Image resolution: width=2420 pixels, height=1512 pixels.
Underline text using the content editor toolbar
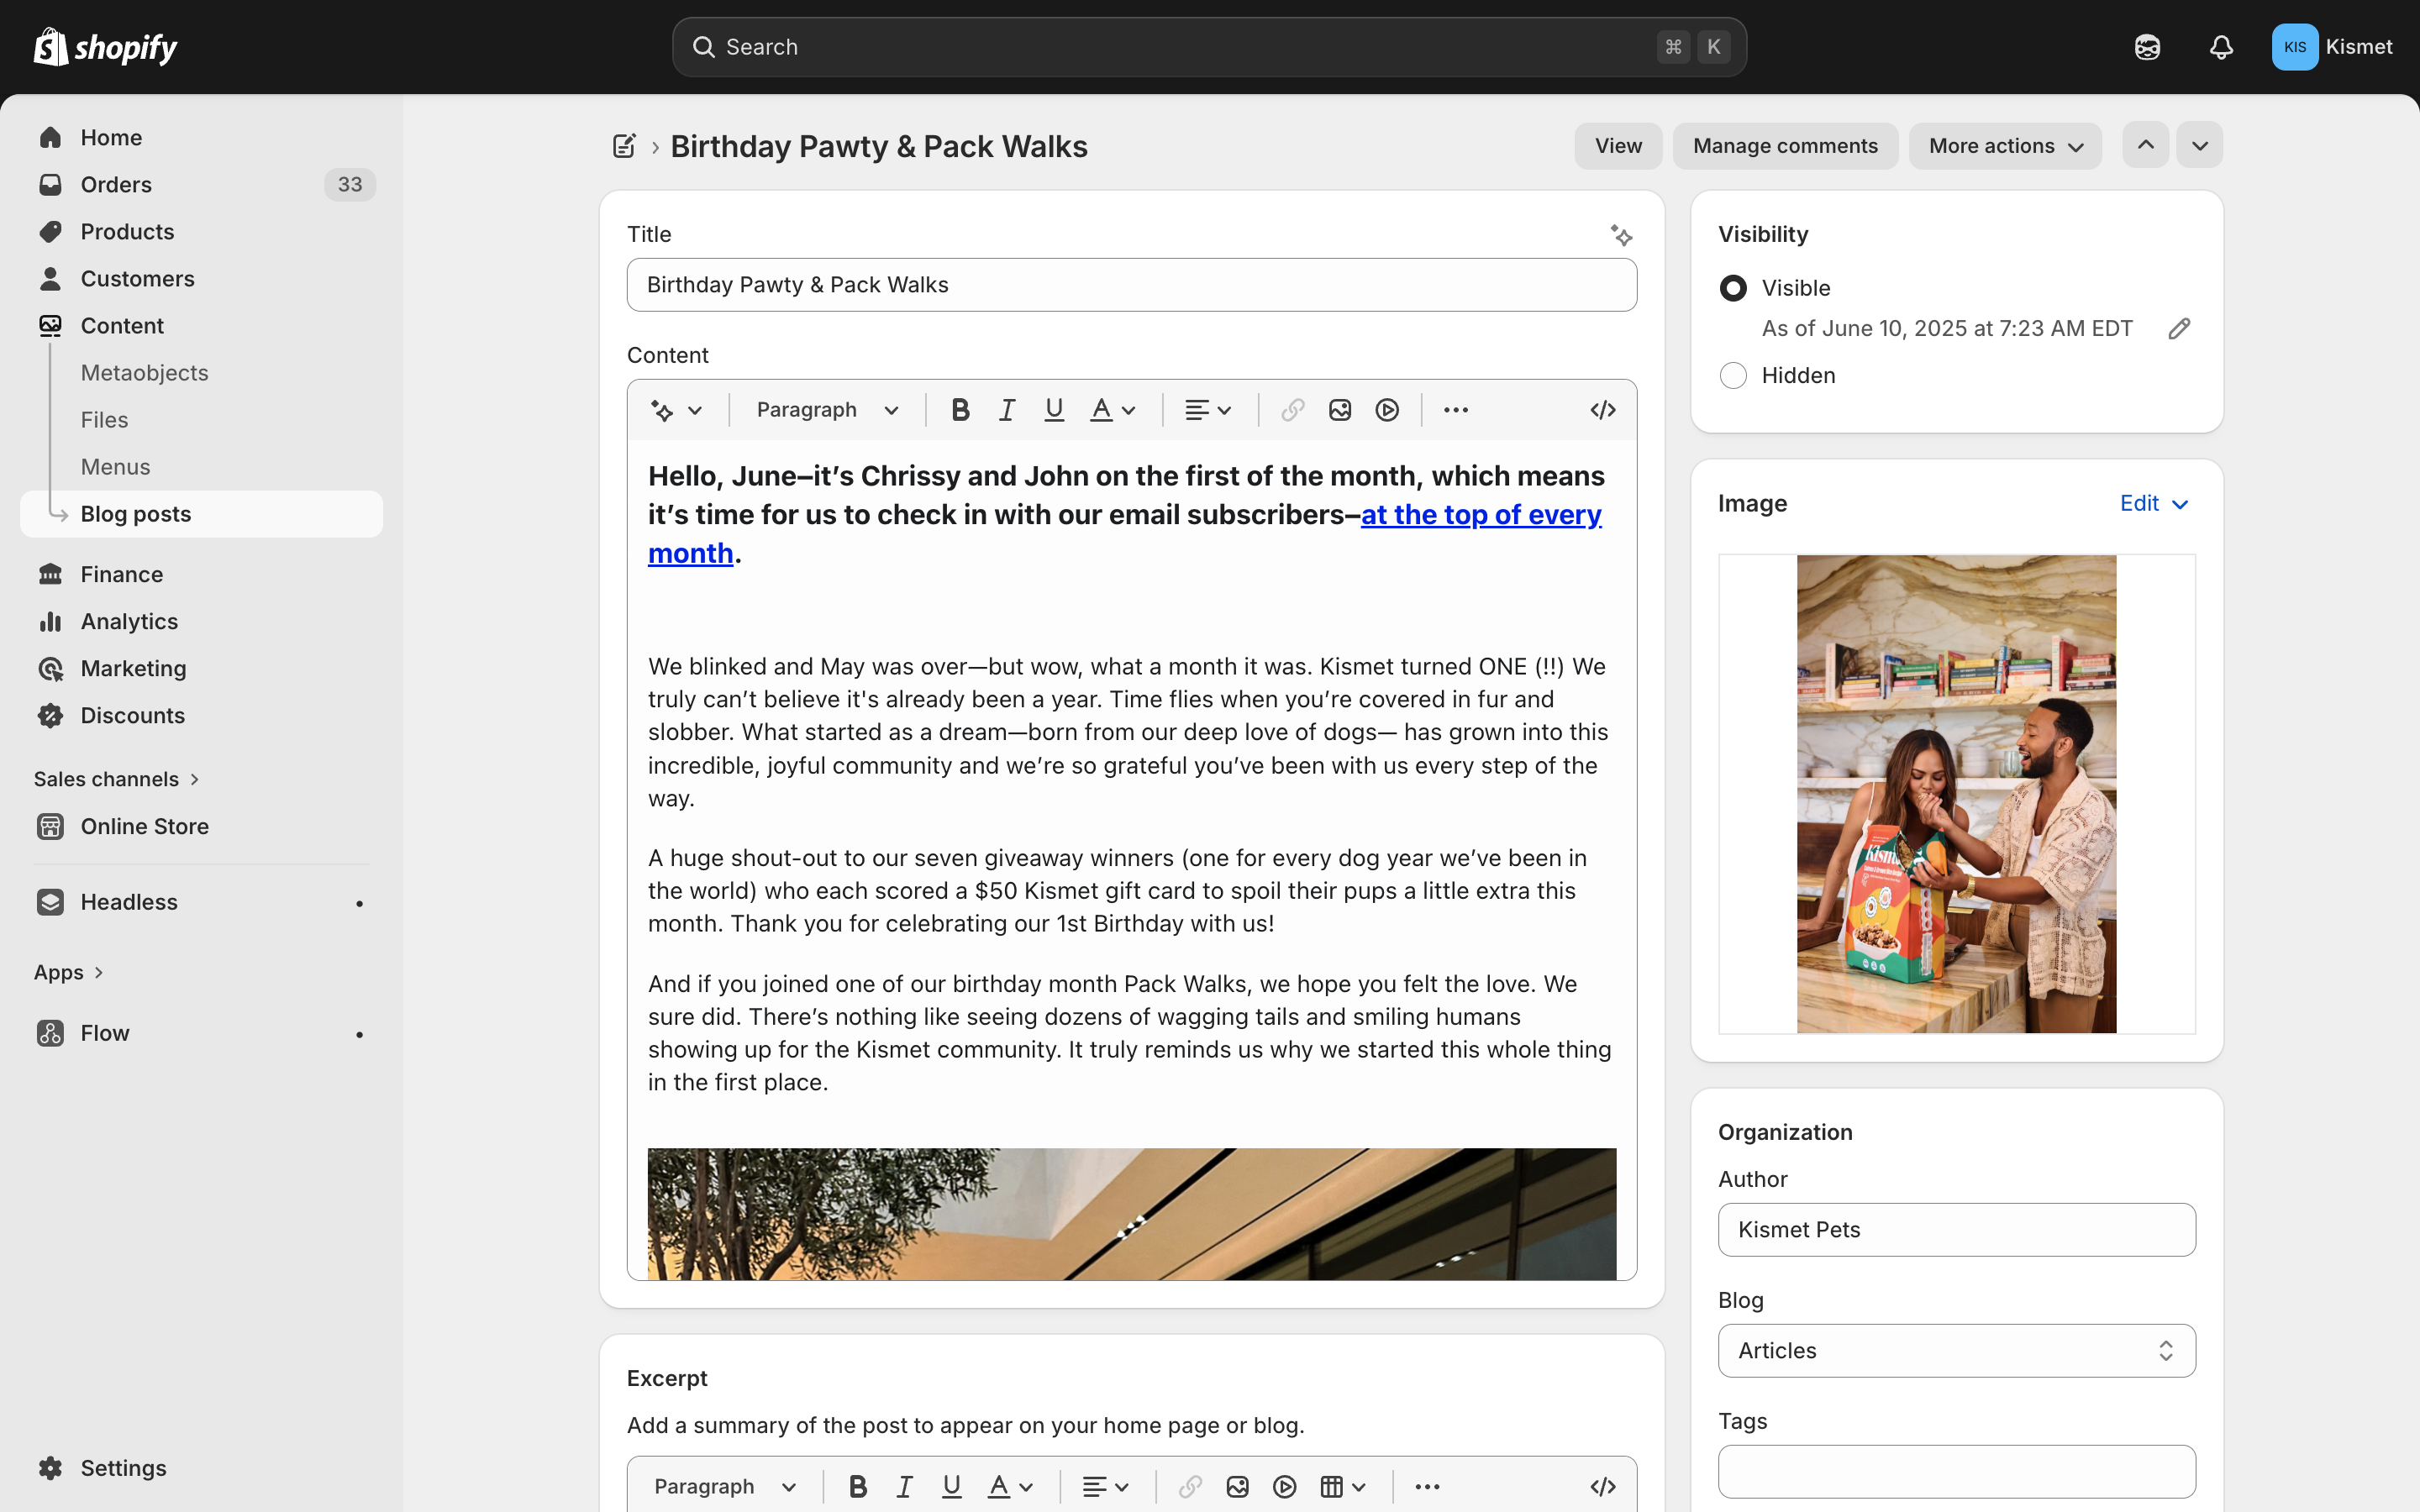point(1052,409)
